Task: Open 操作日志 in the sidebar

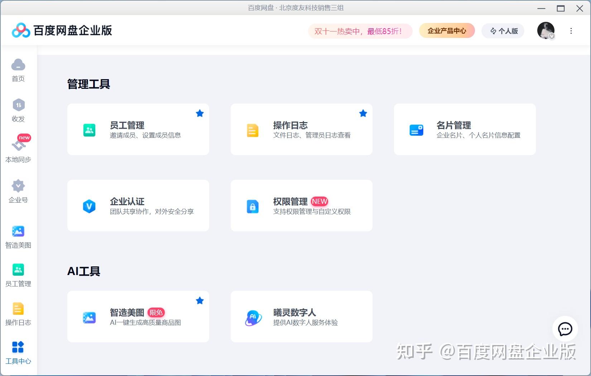Action: pos(18,314)
